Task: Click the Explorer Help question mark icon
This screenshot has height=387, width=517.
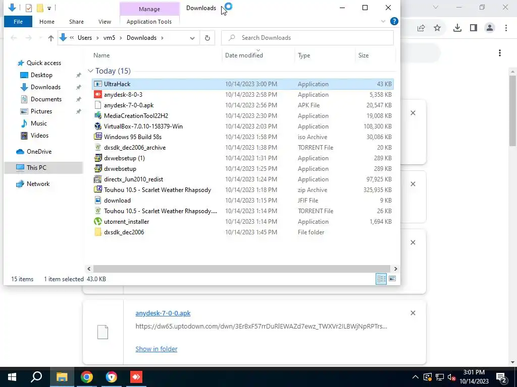Action: click(394, 21)
